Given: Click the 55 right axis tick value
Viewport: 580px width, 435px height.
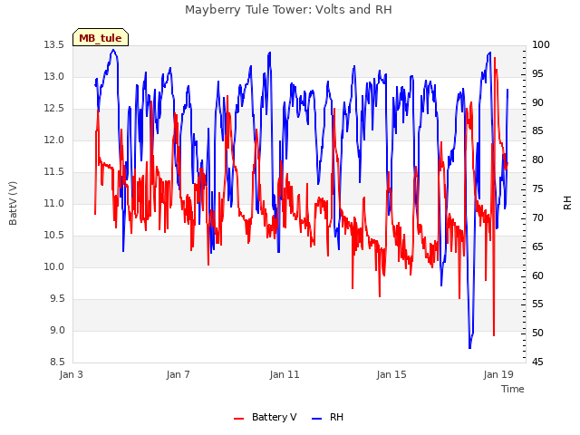Looking at the screenshot, I should coord(537,304).
